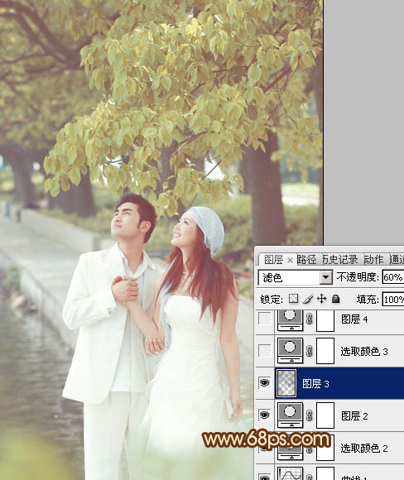This screenshot has width=404, height=480.
Task: Click the lock all padlock icon
Action: coord(335,299)
